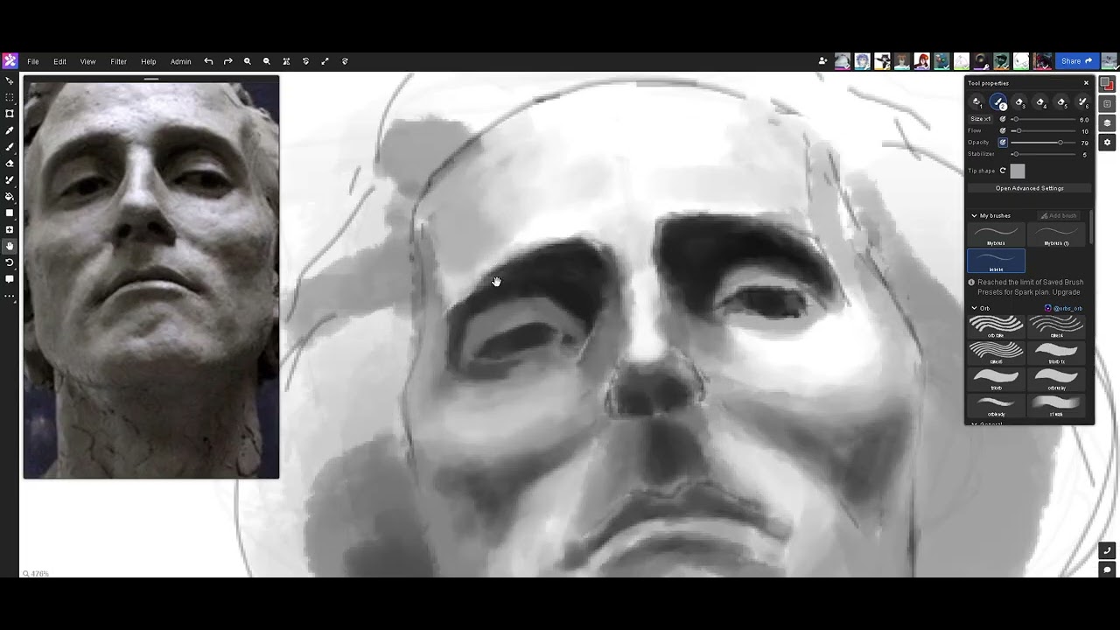Viewport: 1120px width, 630px height.
Task: Adjust the Flow slider
Action: click(x=1043, y=130)
